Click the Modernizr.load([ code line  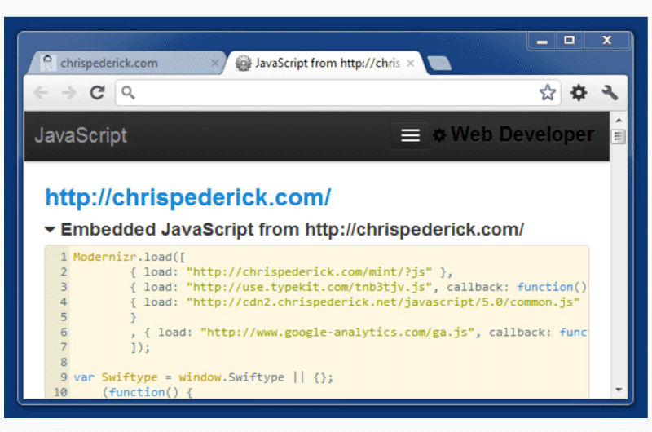130,257
